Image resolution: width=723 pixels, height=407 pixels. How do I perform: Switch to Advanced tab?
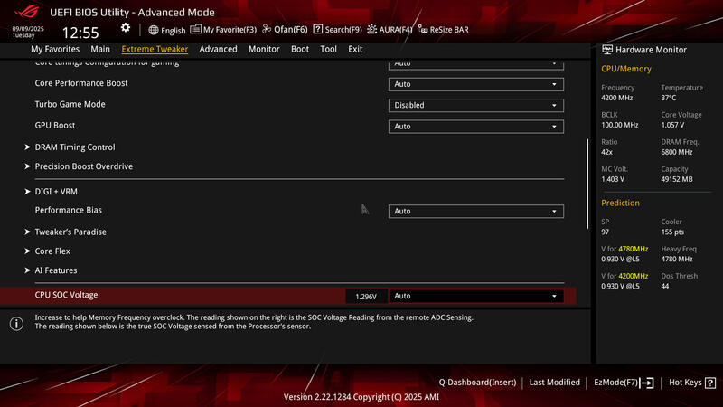click(218, 49)
